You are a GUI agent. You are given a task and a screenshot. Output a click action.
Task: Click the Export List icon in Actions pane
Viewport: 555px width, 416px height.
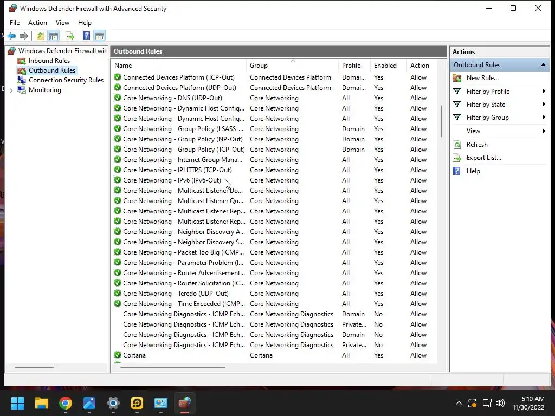[457, 158]
